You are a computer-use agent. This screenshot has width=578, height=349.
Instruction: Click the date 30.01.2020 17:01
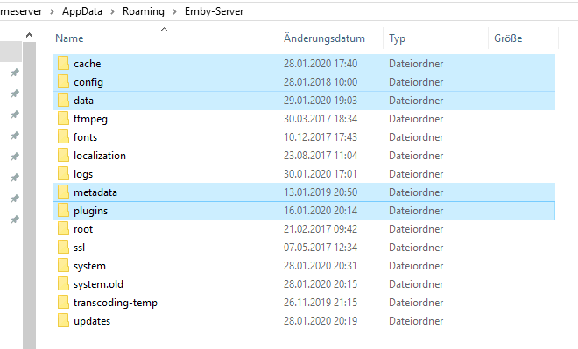point(321,174)
